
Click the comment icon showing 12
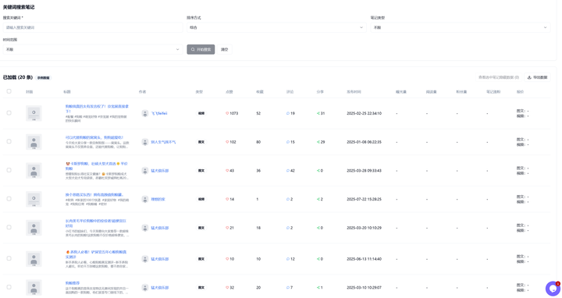pos(288,259)
